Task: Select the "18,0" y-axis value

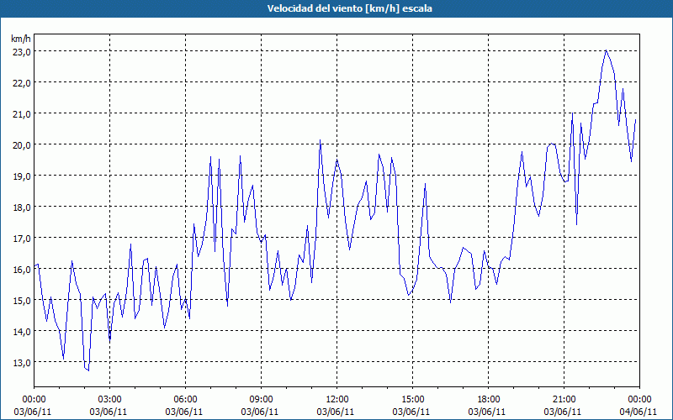Action: coord(21,207)
